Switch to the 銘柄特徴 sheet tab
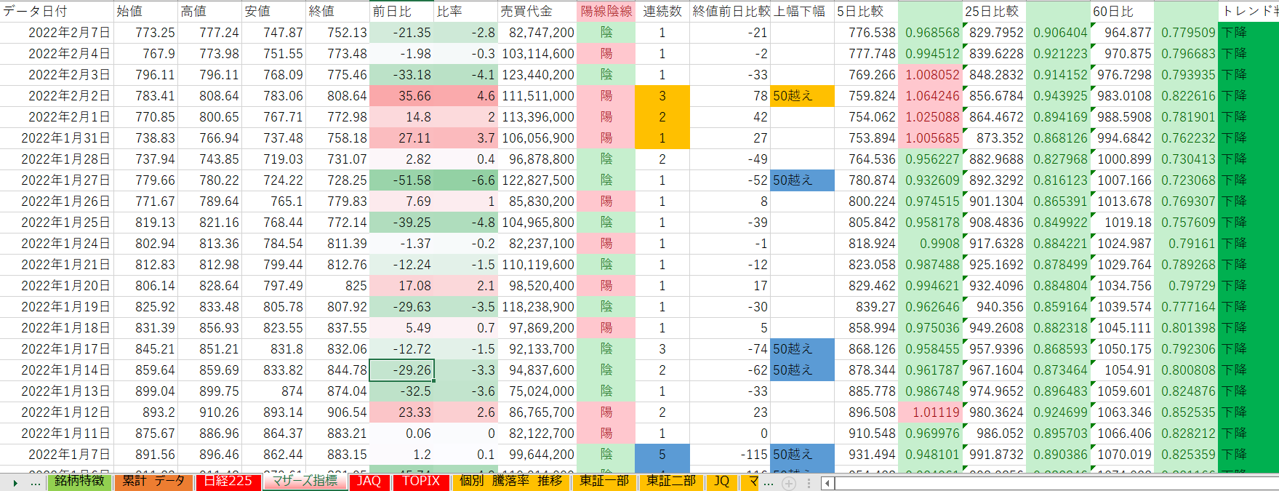Viewport: 1279px width, 491px height. (x=79, y=482)
